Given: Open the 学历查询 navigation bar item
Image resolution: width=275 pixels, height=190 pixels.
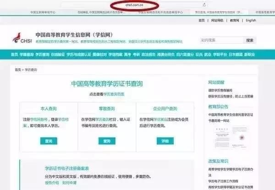Looking at the screenshot, I should coord(42,54).
